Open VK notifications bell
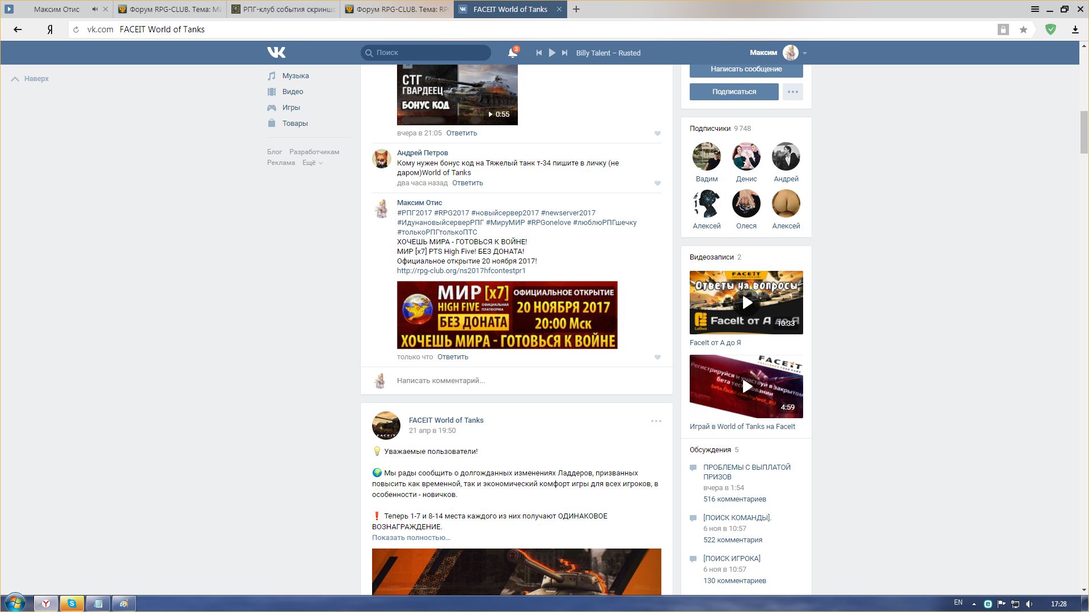Viewport: 1089px width, 612px height. pyautogui.click(x=512, y=53)
